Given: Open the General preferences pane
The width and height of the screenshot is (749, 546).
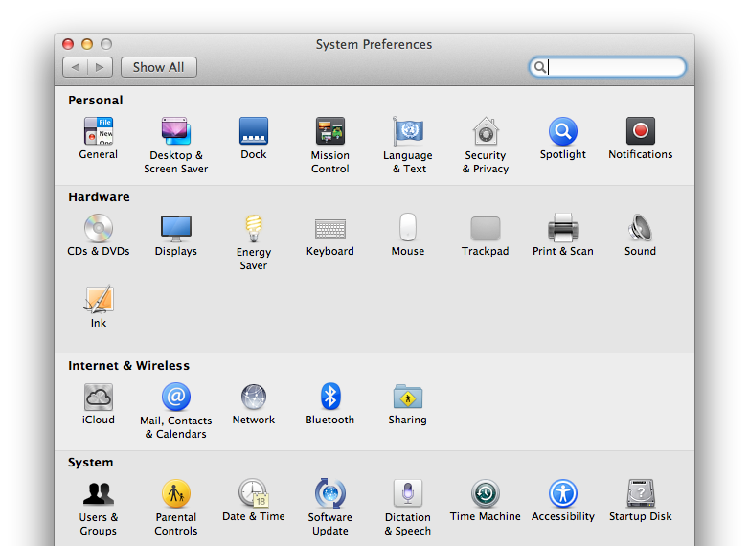Looking at the screenshot, I should click(99, 132).
